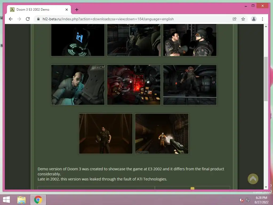The image size is (273, 205).
Task: Click the network tray icon
Action: [x=248, y=200]
